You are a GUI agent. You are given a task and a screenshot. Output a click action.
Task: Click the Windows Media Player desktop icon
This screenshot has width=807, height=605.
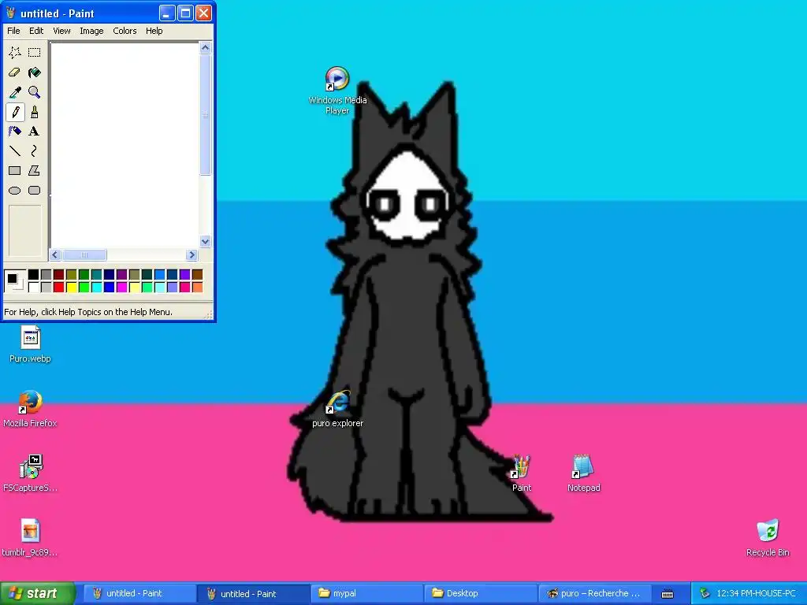(x=337, y=79)
